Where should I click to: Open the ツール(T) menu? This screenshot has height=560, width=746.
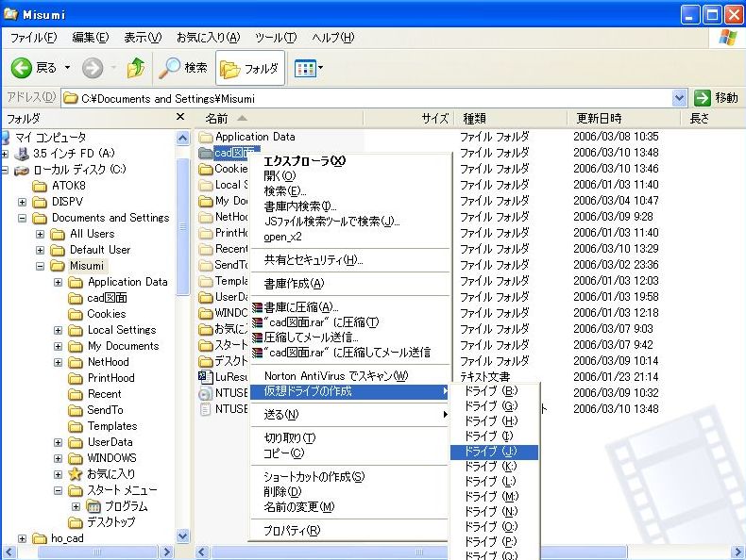276,38
